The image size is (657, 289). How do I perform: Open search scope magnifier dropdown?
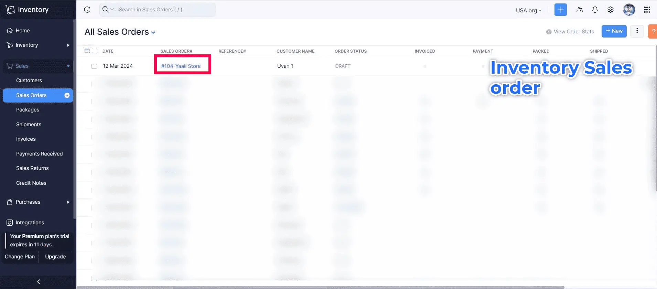click(x=108, y=9)
